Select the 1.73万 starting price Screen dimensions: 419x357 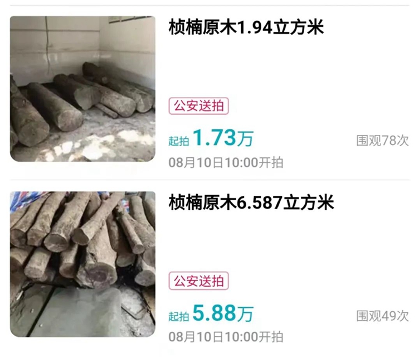pos(223,138)
